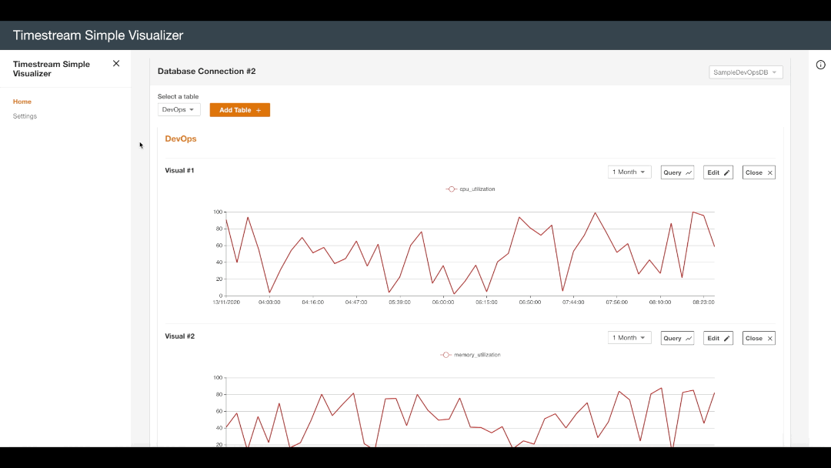Click Query button for Visual #1

[677, 172]
